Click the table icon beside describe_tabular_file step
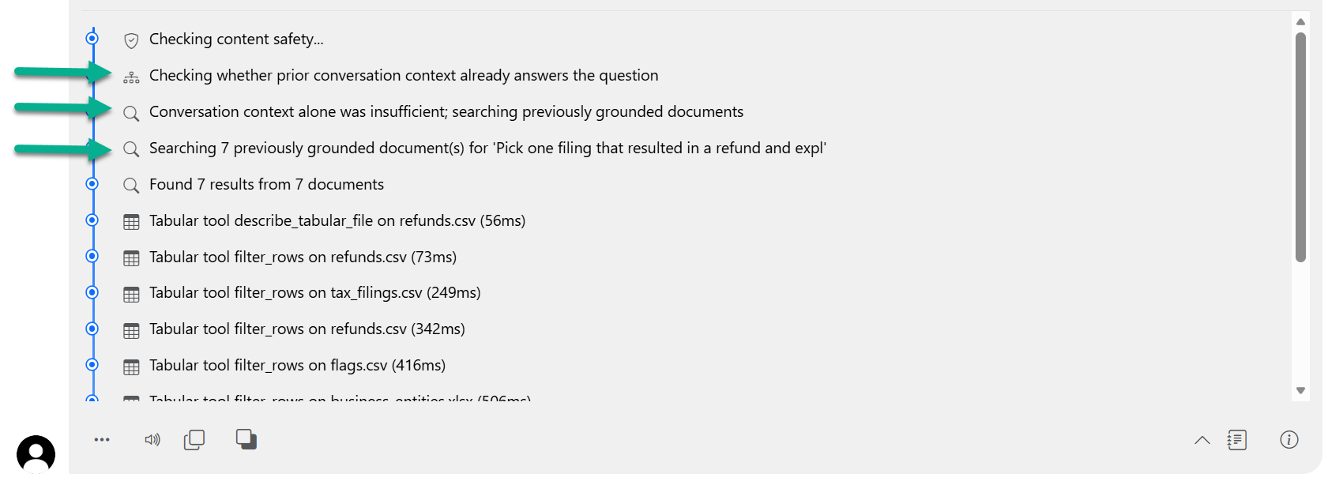This screenshot has height=485, width=1328. tap(131, 221)
